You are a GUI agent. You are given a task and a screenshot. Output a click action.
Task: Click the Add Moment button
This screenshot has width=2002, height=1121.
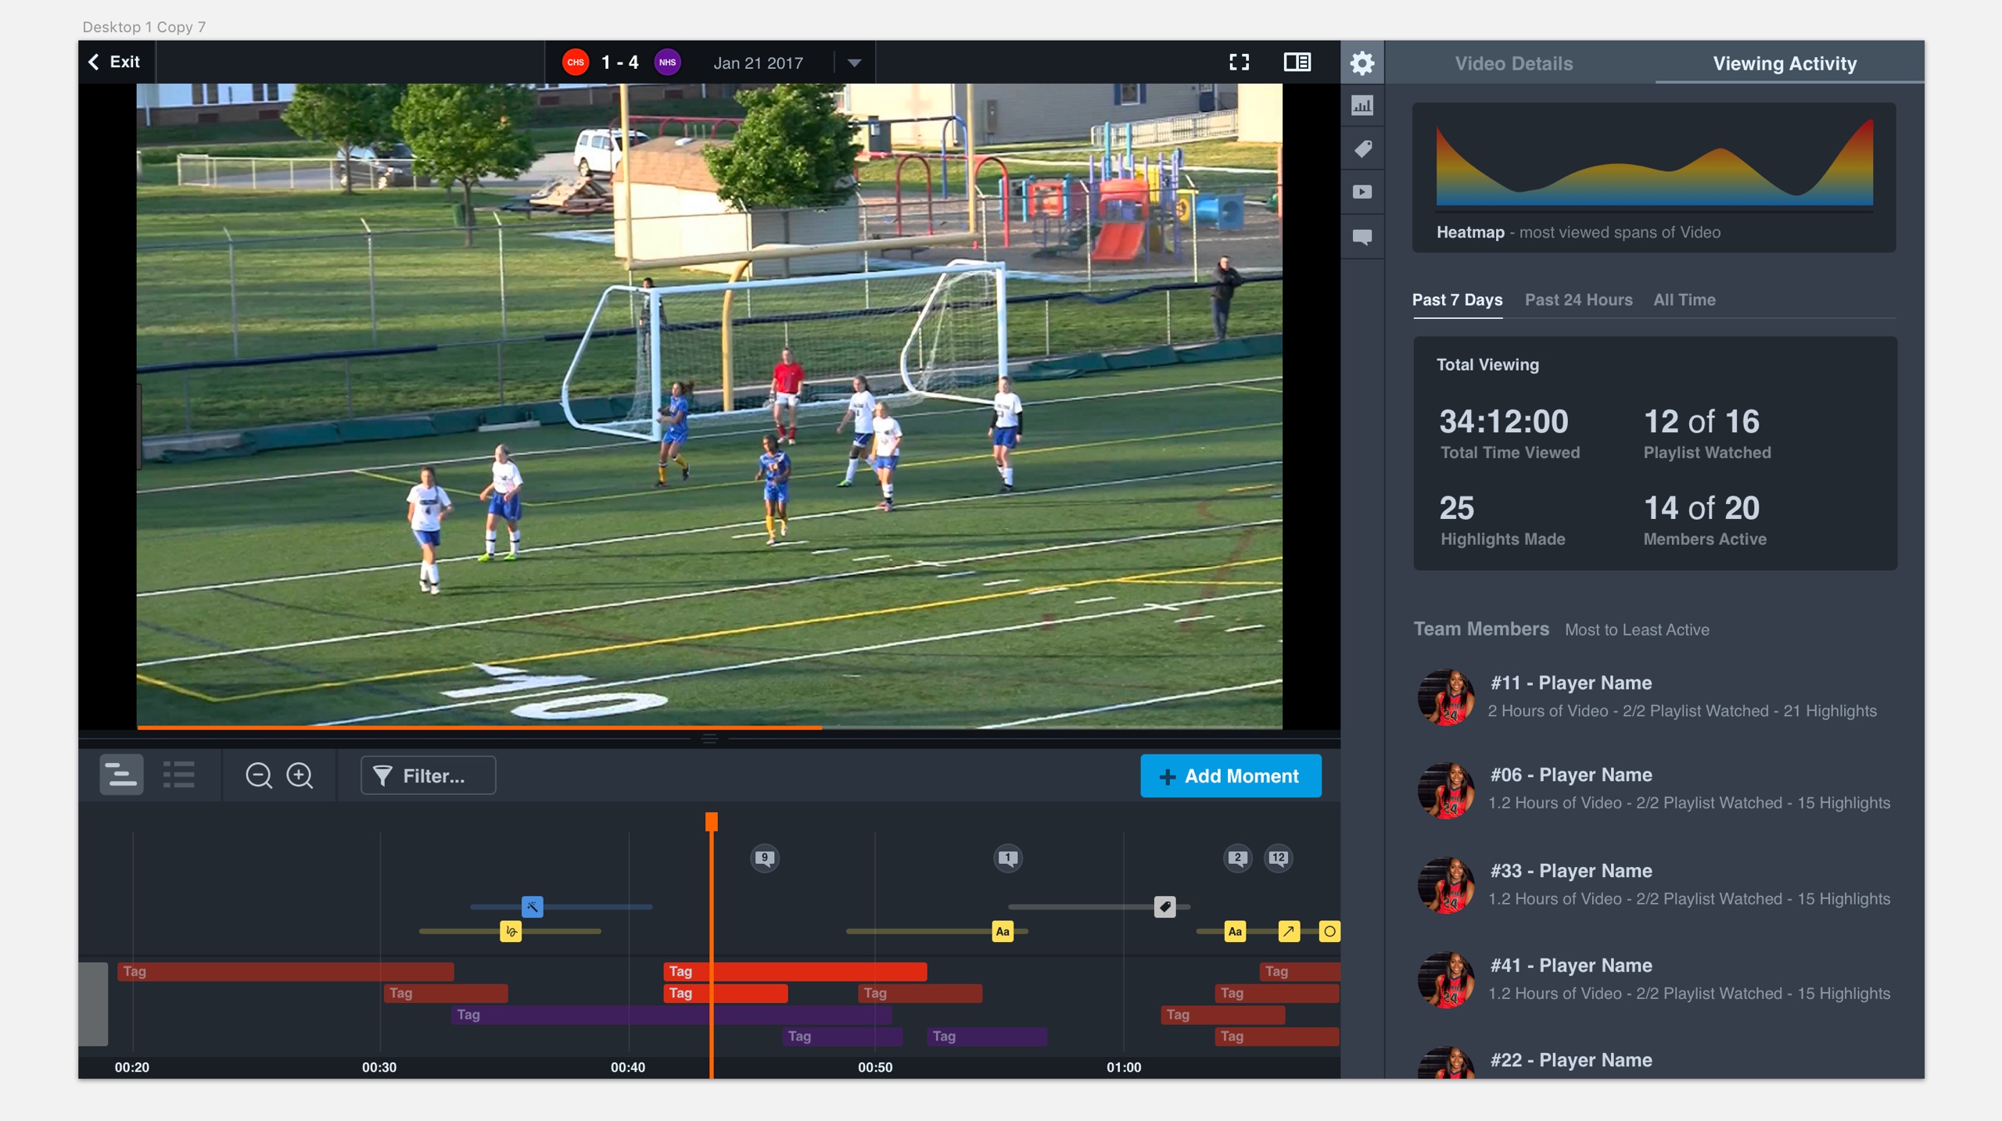[1231, 775]
